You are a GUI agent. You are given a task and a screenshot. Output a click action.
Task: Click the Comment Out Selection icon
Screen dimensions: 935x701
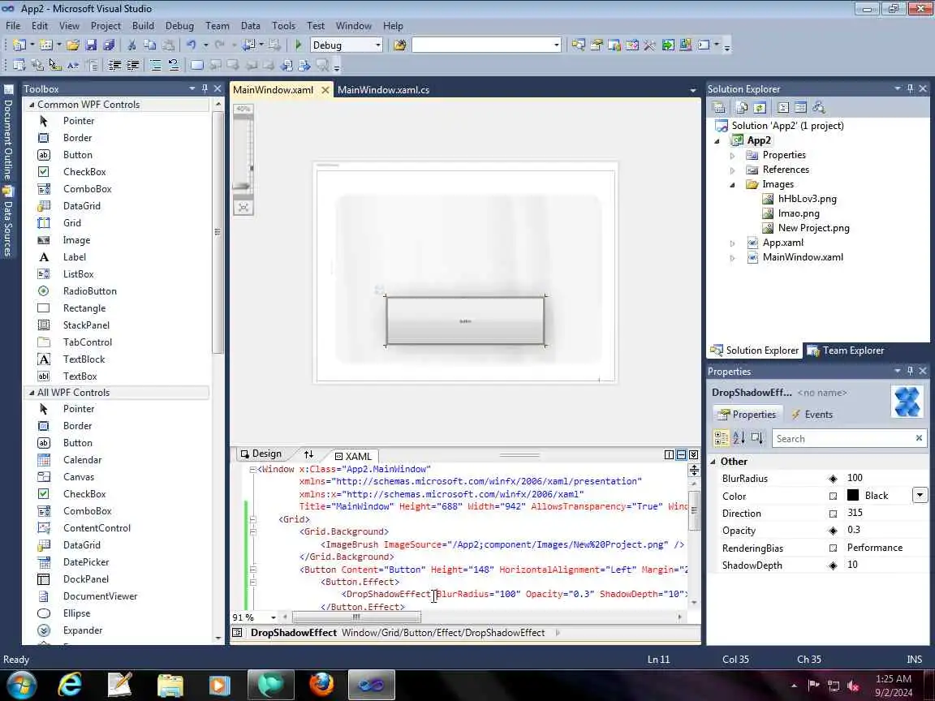pos(155,65)
